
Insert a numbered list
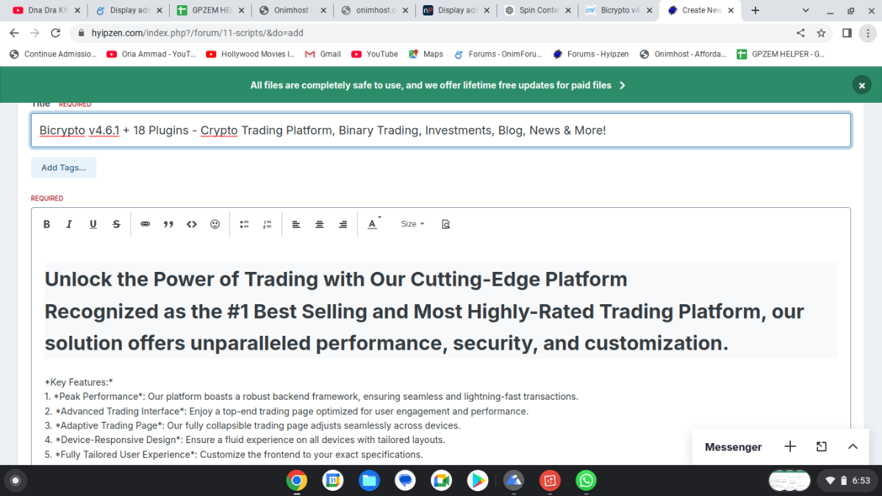(x=268, y=224)
